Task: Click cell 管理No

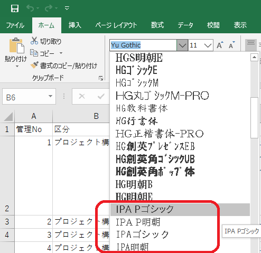Action: click(33, 129)
